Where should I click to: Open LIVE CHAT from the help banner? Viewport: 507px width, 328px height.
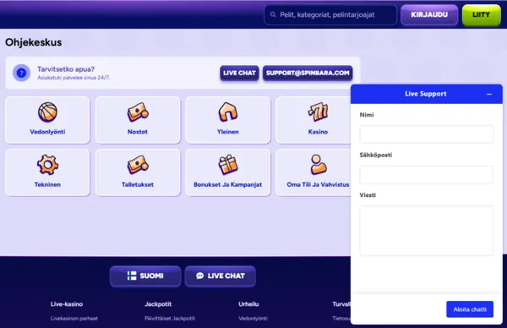point(239,73)
